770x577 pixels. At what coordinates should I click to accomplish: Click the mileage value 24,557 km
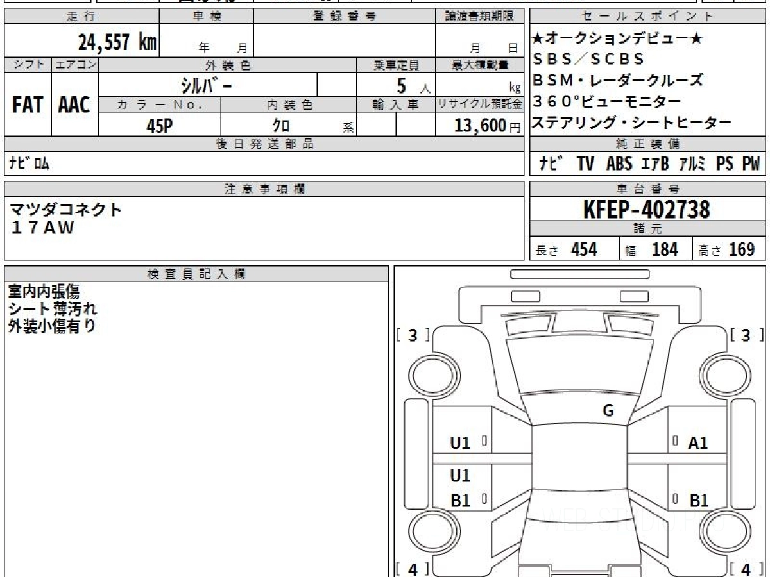117,42
